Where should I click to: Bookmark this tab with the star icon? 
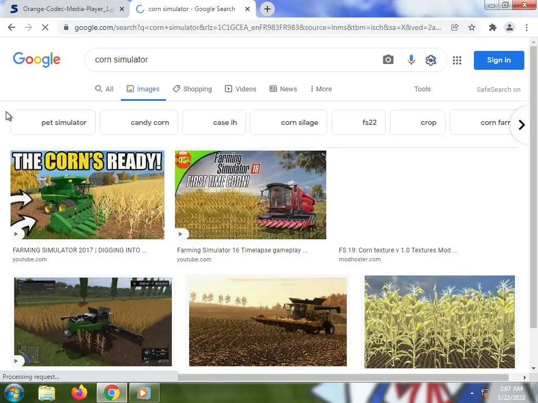(472, 27)
